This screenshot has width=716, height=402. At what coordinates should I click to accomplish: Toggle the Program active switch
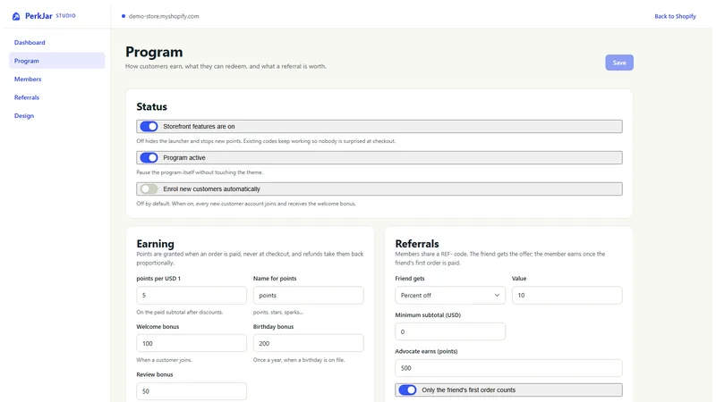(x=149, y=158)
